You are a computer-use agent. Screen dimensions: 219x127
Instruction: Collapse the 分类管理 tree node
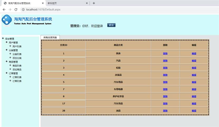(x=7, y=50)
